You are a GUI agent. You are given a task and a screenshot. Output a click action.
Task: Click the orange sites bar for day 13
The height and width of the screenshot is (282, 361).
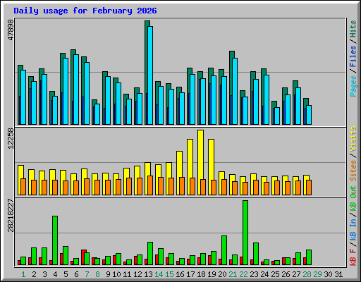tap(150, 185)
